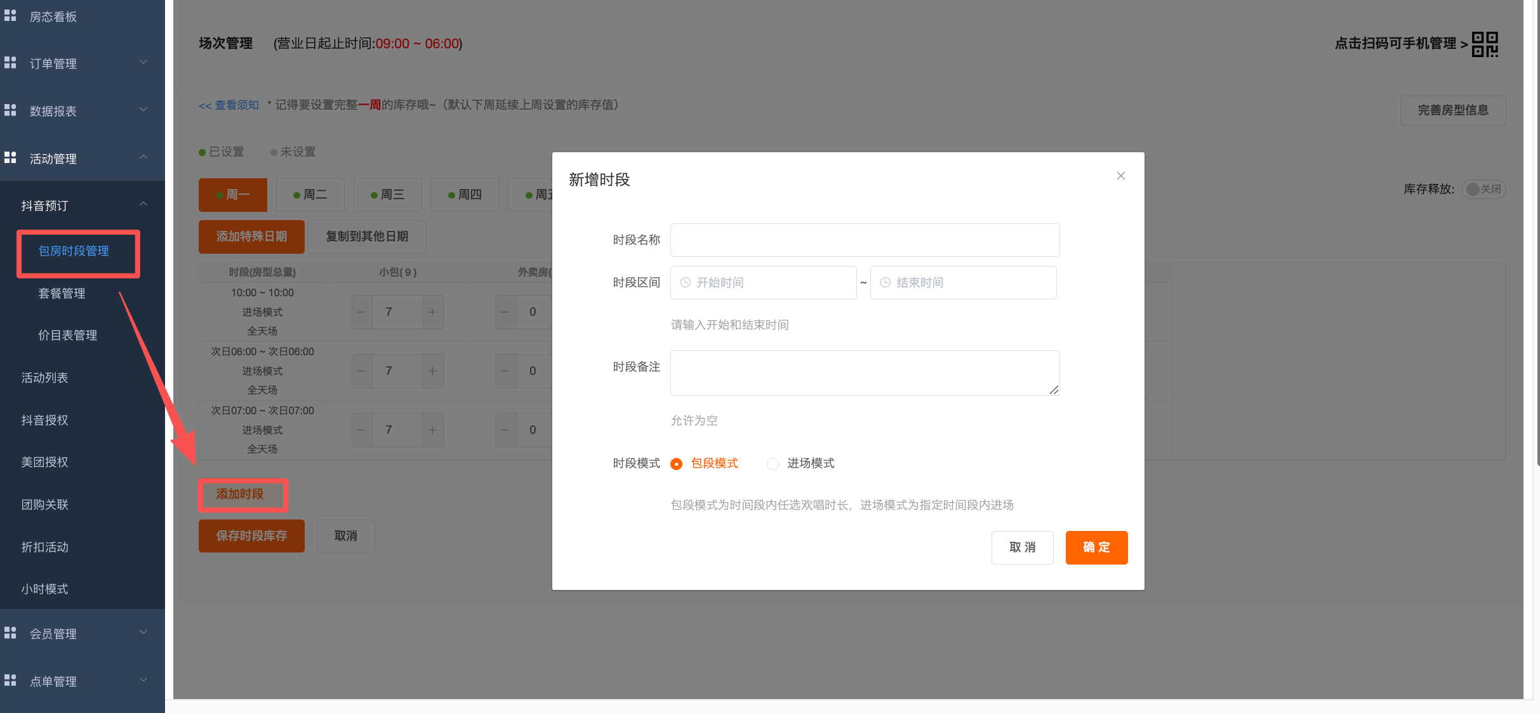Select the 进场模式 radio button
Image resolution: width=1540 pixels, height=713 pixels.
click(x=773, y=464)
